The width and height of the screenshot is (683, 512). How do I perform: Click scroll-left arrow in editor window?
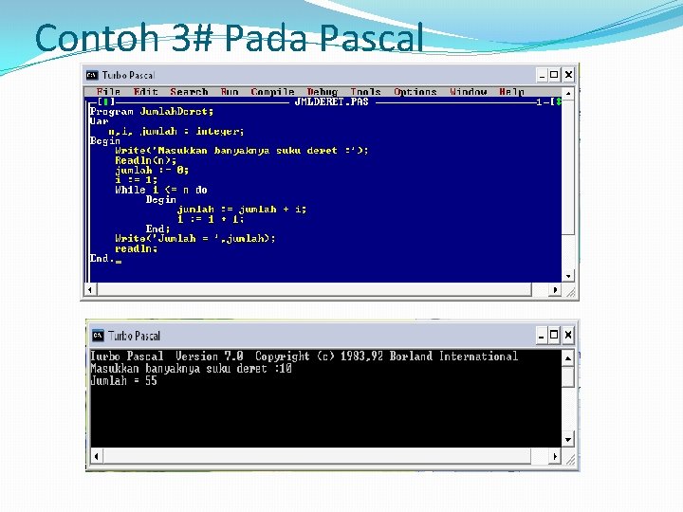(90, 289)
